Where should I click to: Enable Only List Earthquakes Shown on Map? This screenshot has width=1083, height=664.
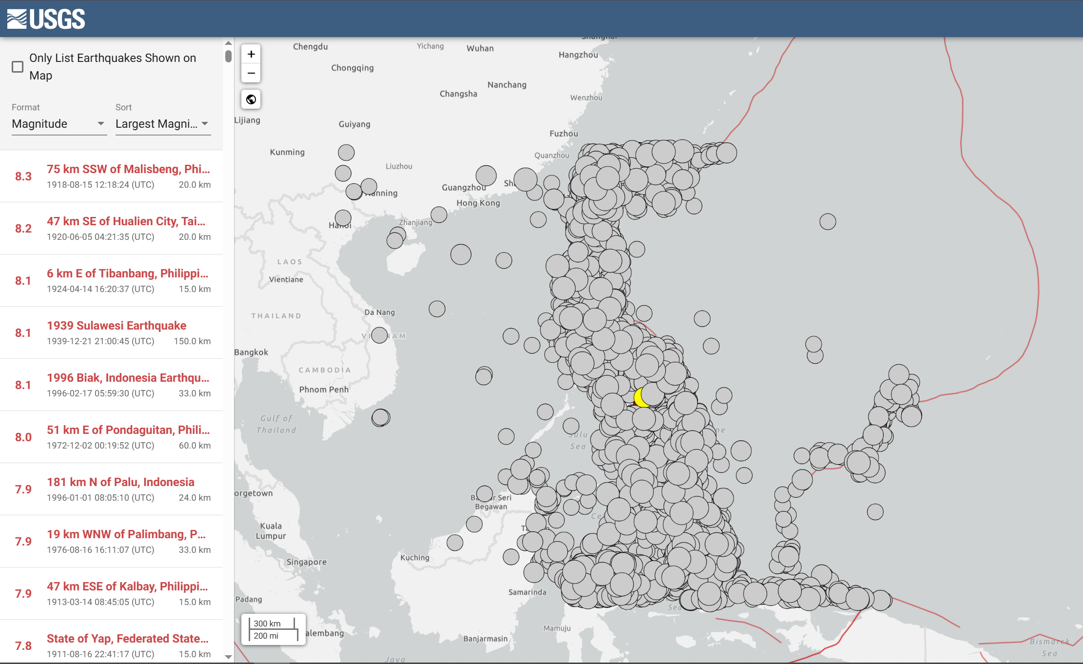pos(18,67)
